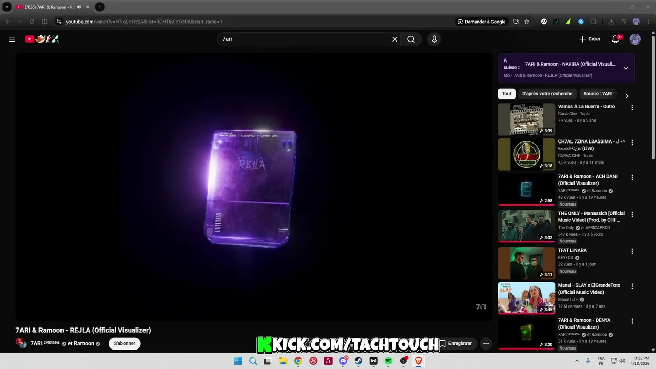Open the browser downloads icon
Image resolution: width=656 pixels, height=369 pixels.
tap(611, 22)
